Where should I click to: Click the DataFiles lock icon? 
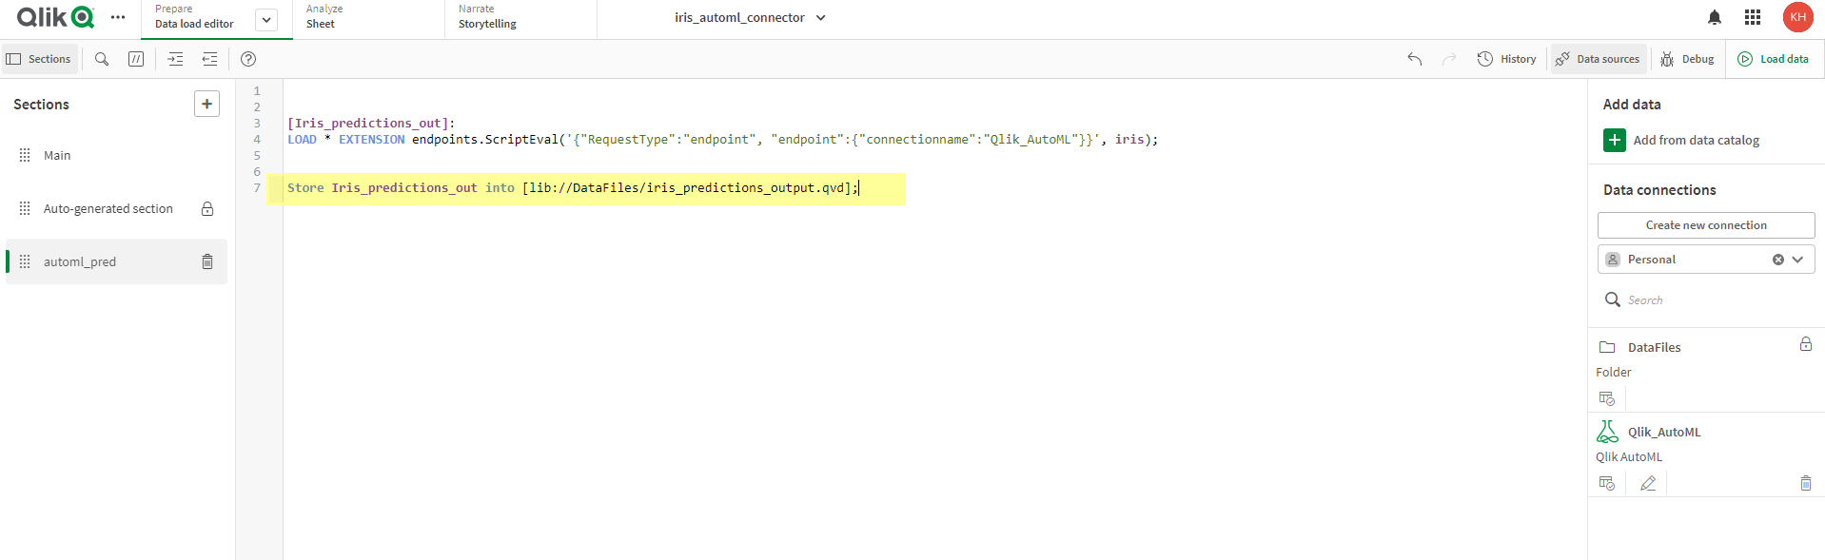1805,344
